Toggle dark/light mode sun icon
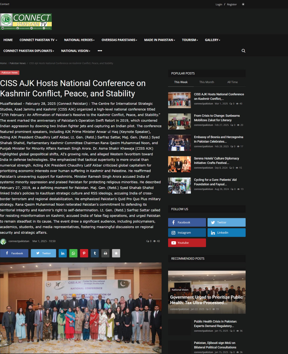Image resolution: width=288 pixels, height=354 pixels. 243,4
